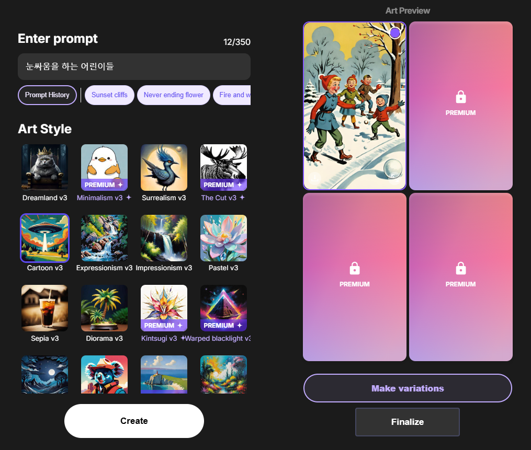Use the Sunset cliffs prompt suggestion
This screenshot has height=450, width=531.
109,95
